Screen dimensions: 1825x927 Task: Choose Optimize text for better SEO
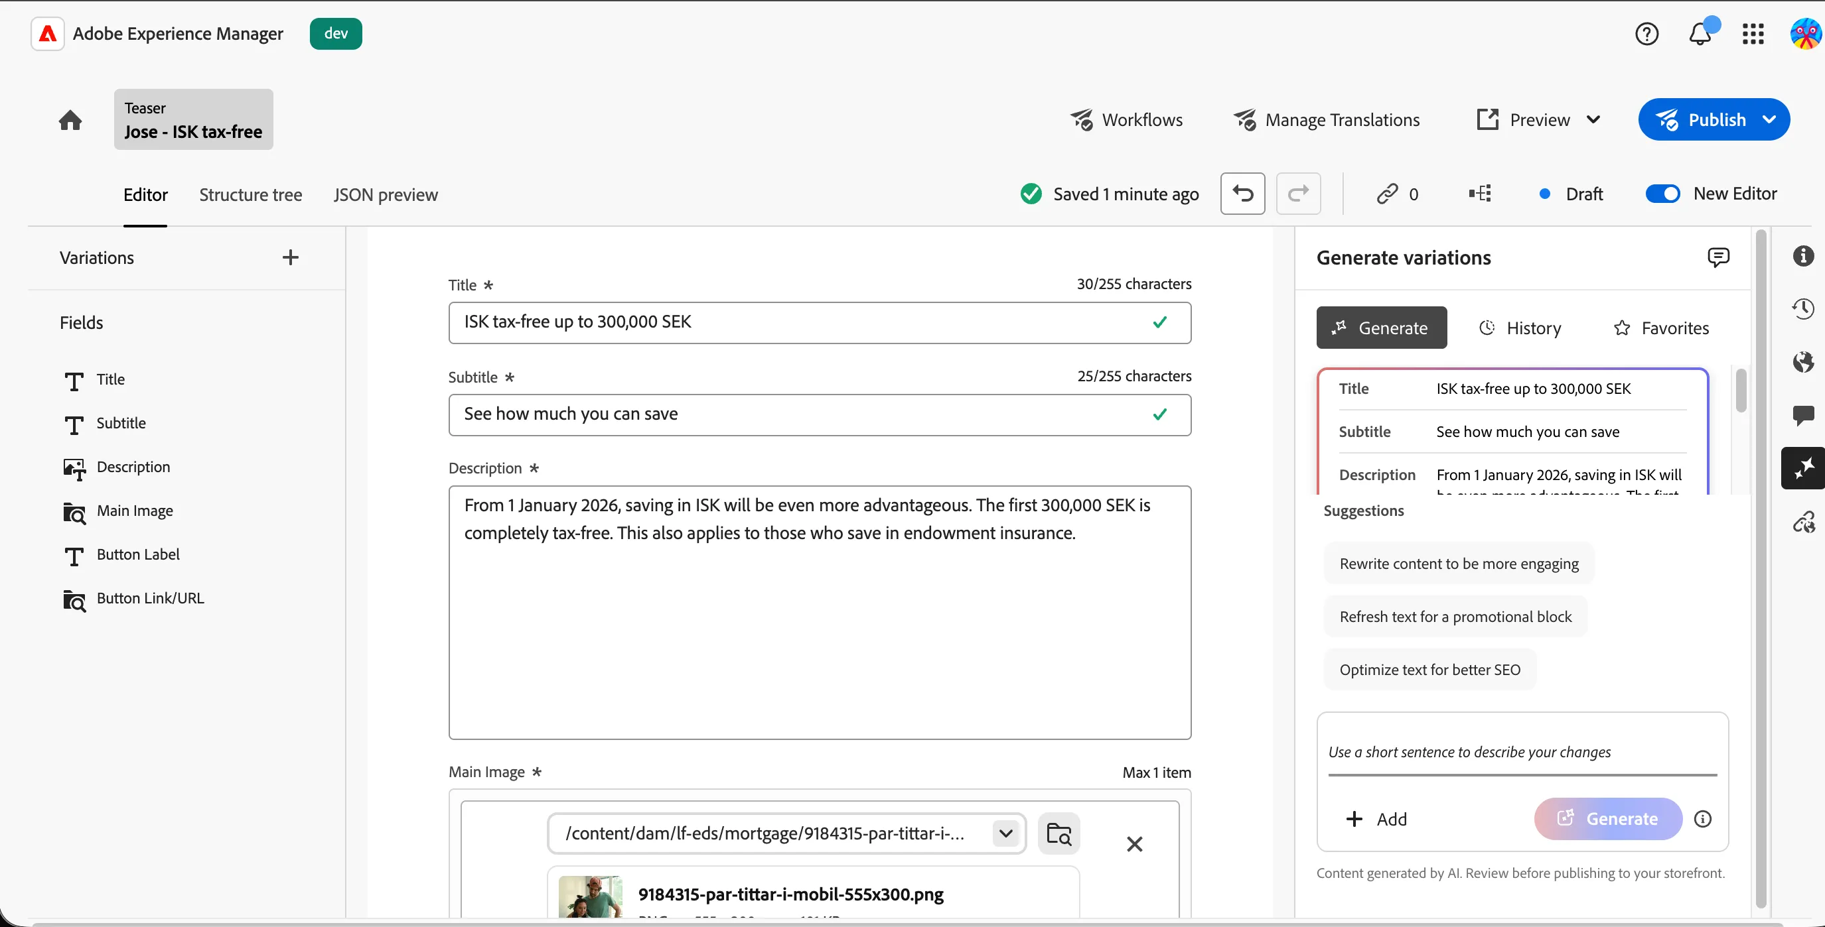coord(1429,670)
